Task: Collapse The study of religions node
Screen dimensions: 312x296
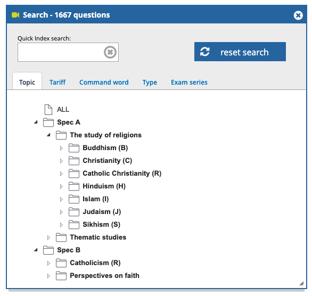Action: coord(48,135)
